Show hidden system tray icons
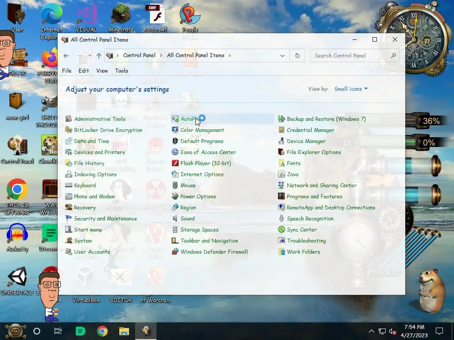This screenshot has width=454, height=340. (x=372, y=331)
